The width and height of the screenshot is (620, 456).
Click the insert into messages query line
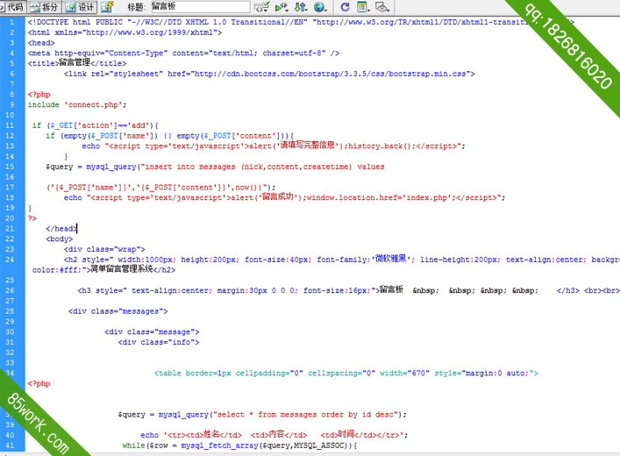coord(215,167)
